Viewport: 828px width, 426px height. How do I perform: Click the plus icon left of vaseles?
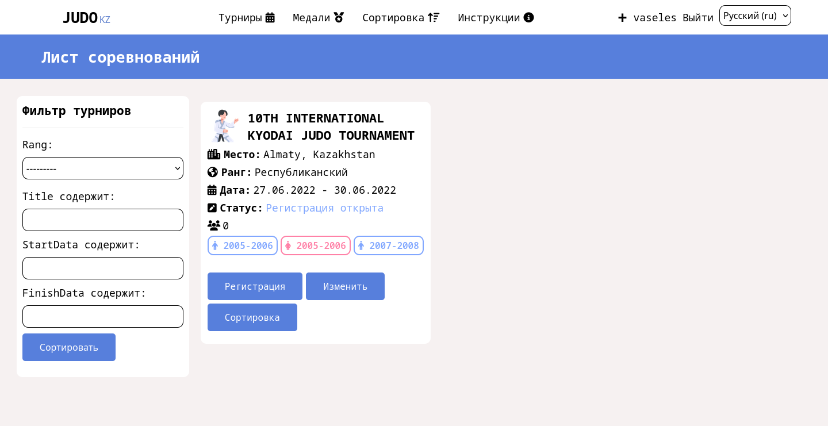click(x=623, y=17)
